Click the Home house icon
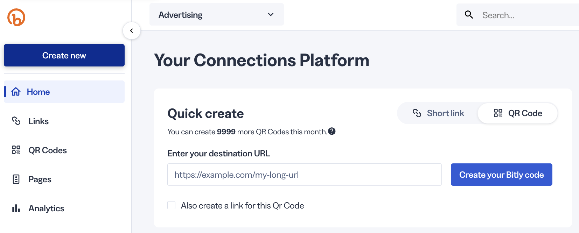The image size is (579, 233). (x=16, y=92)
